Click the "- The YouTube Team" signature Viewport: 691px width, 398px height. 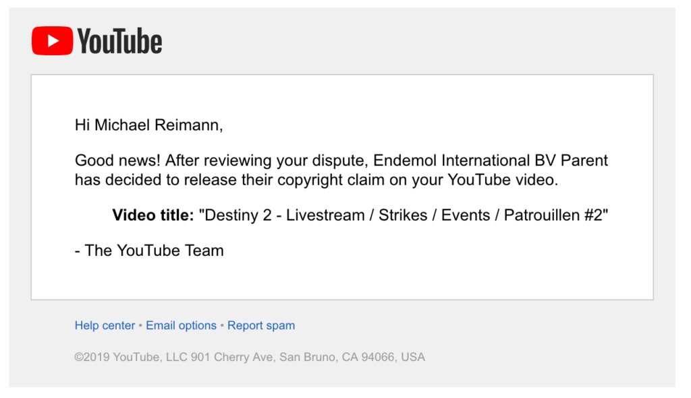pos(149,251)
